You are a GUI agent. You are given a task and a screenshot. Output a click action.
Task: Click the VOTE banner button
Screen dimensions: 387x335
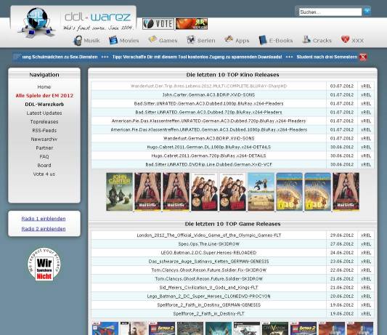(158, 24)
